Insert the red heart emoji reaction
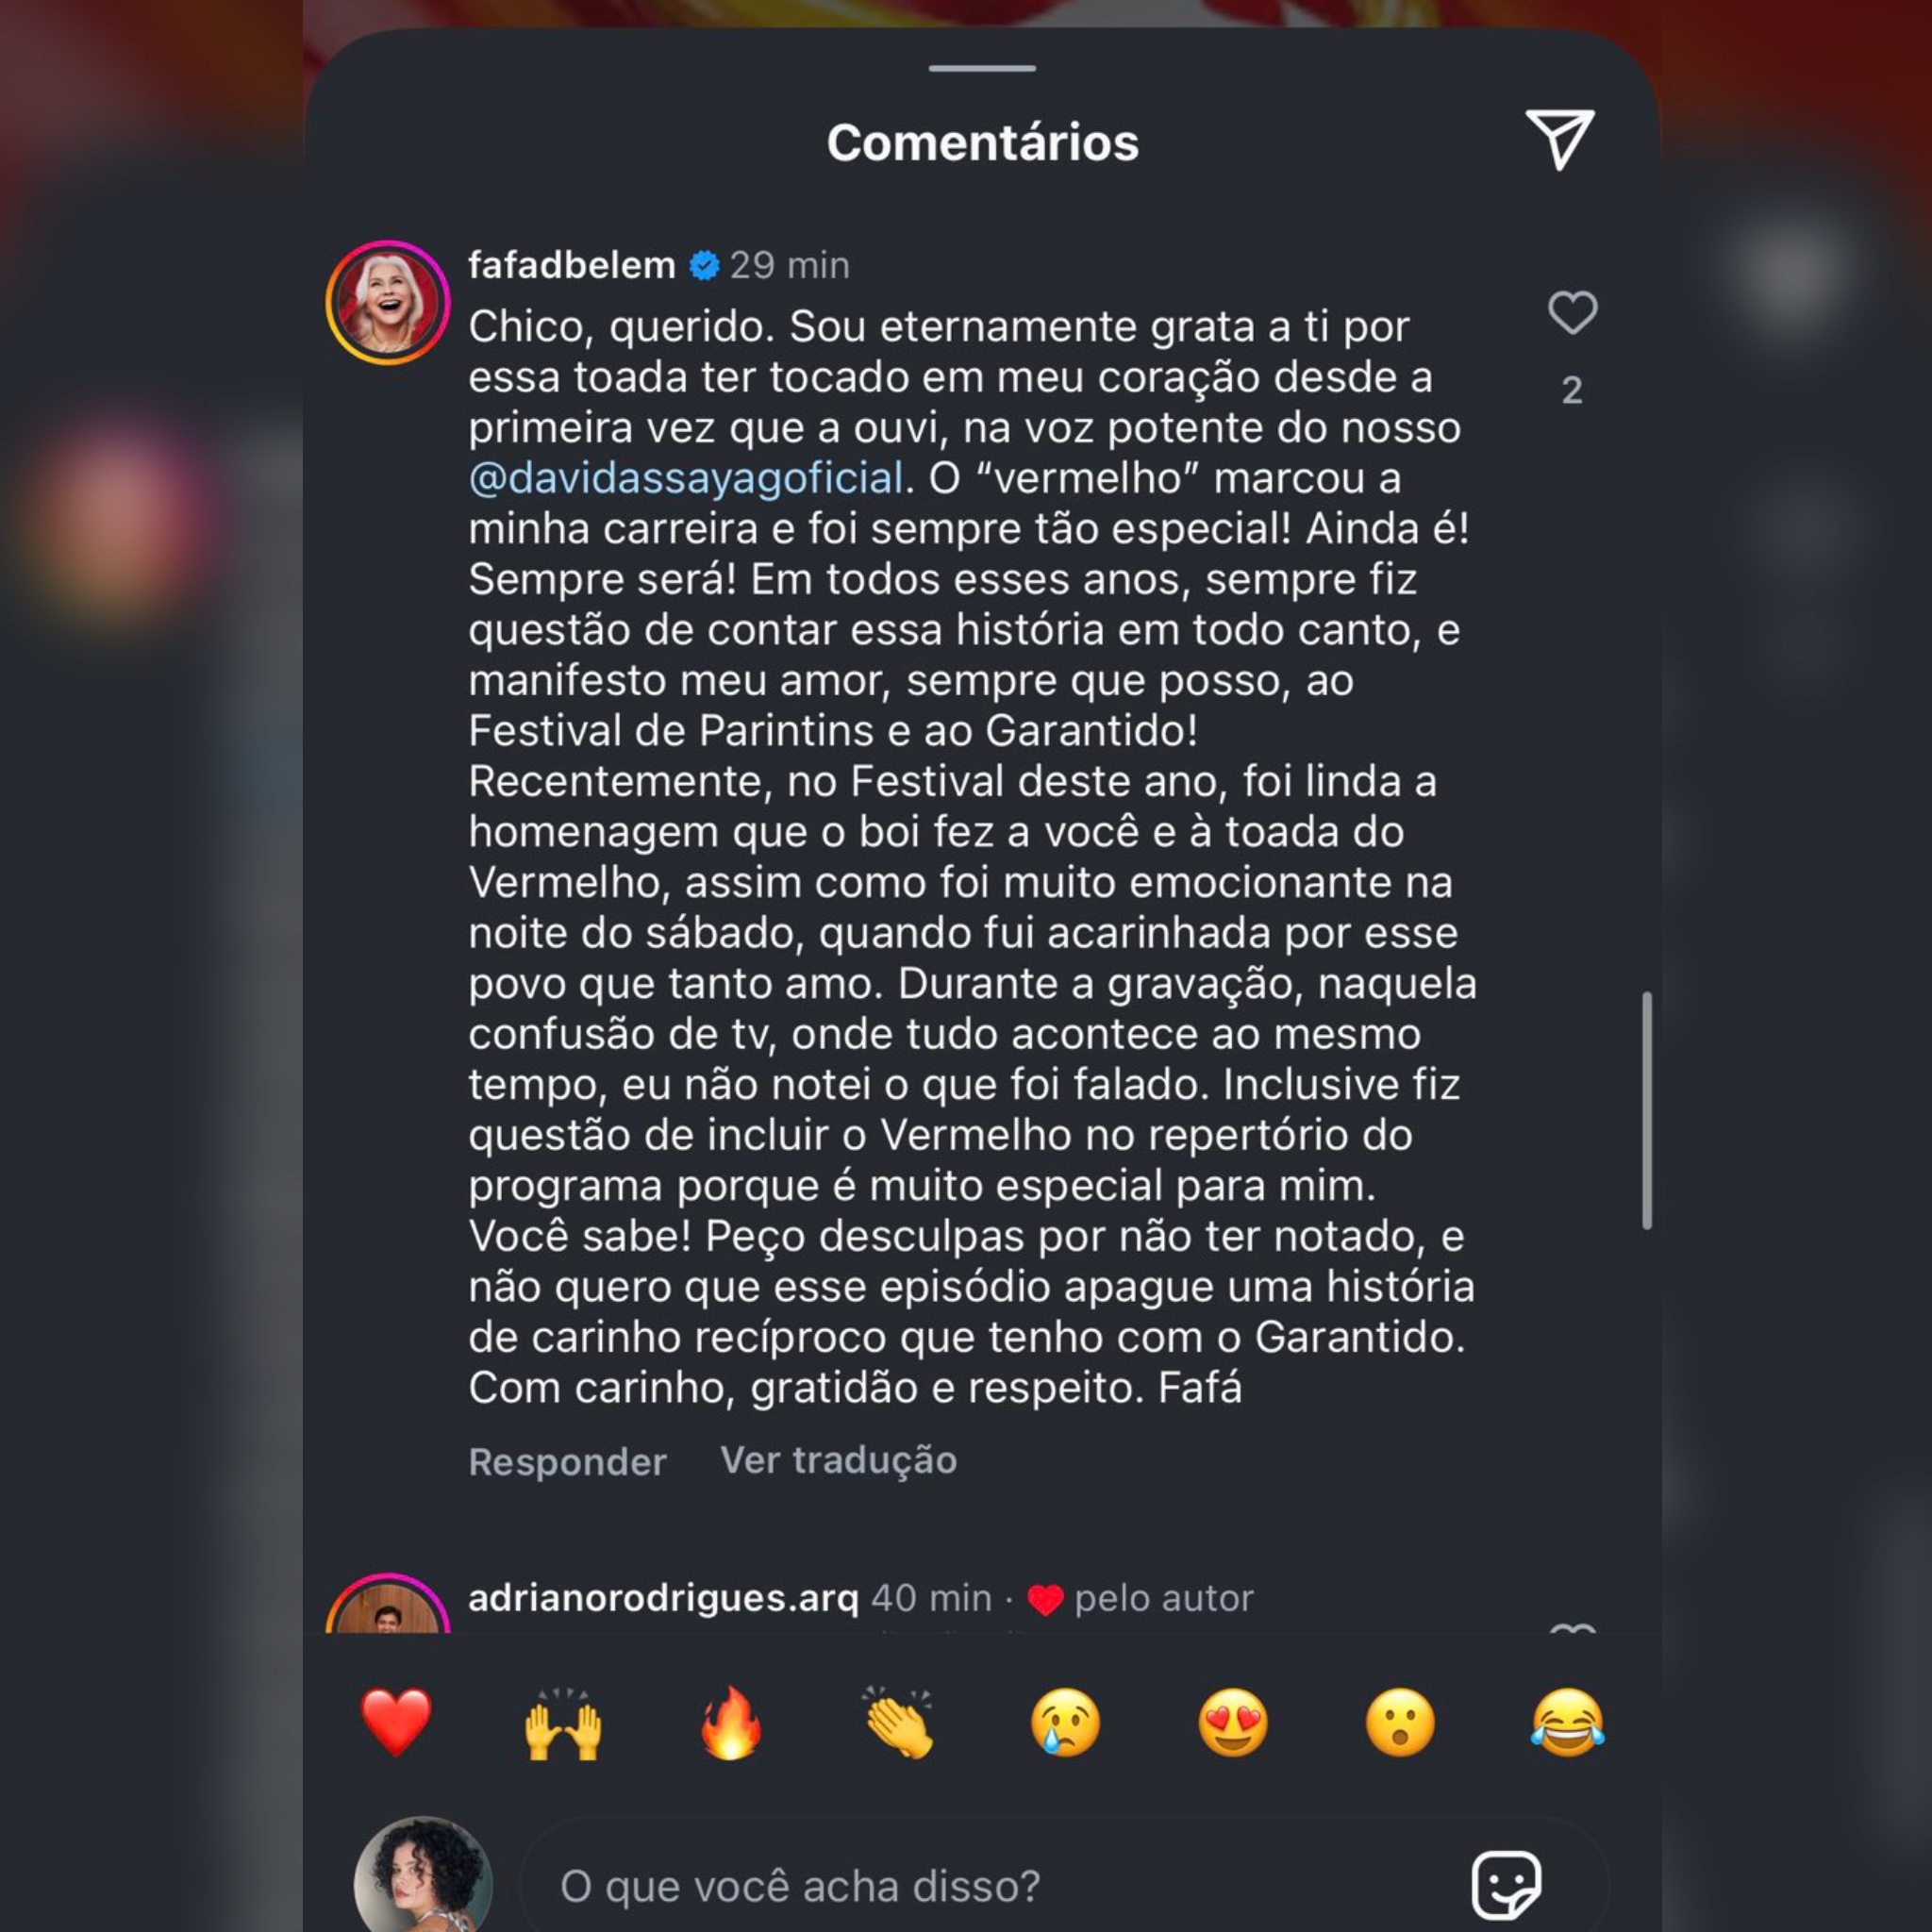 point(397,1722)
